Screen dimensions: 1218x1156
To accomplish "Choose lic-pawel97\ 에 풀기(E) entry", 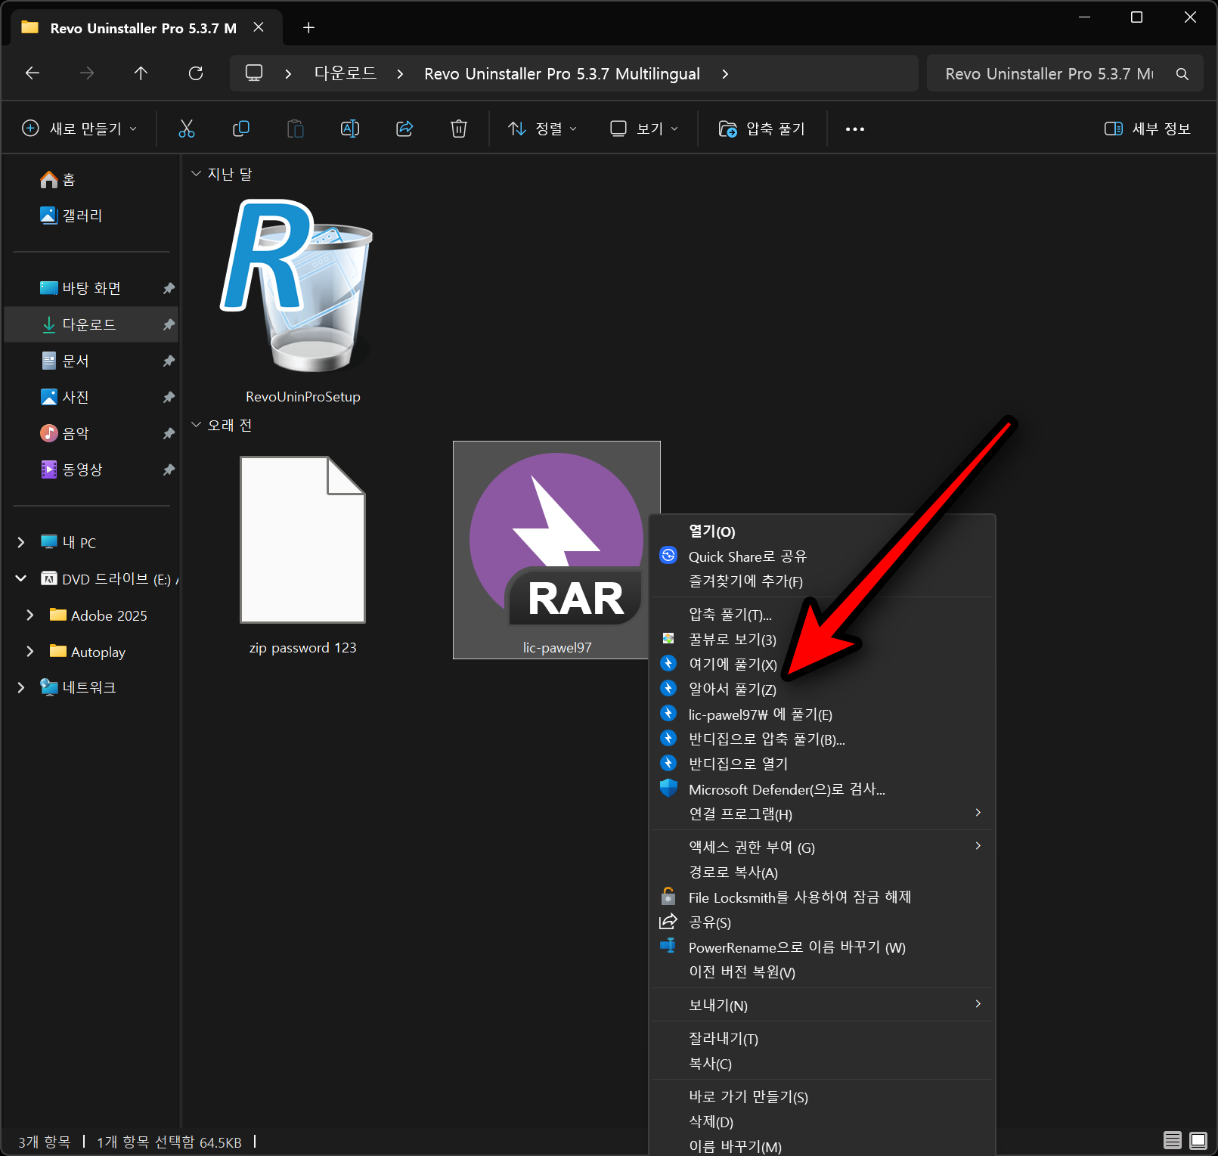I will [x=823, y=714].
